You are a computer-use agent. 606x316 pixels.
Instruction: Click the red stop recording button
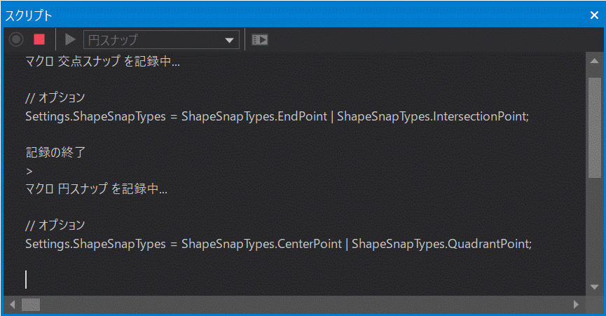pos(39,39)
